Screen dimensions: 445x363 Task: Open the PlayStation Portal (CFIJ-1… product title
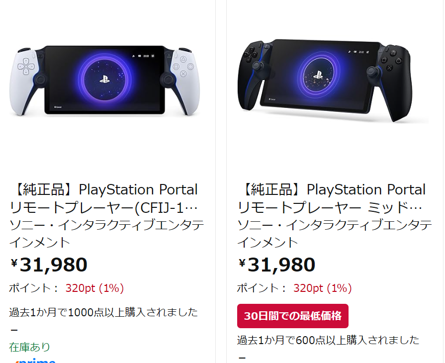click(104, 198)
